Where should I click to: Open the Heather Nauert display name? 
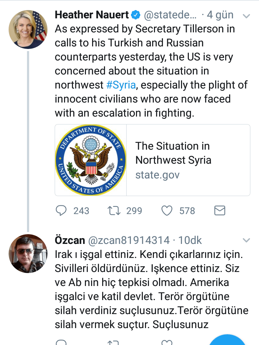click(92, 15)
